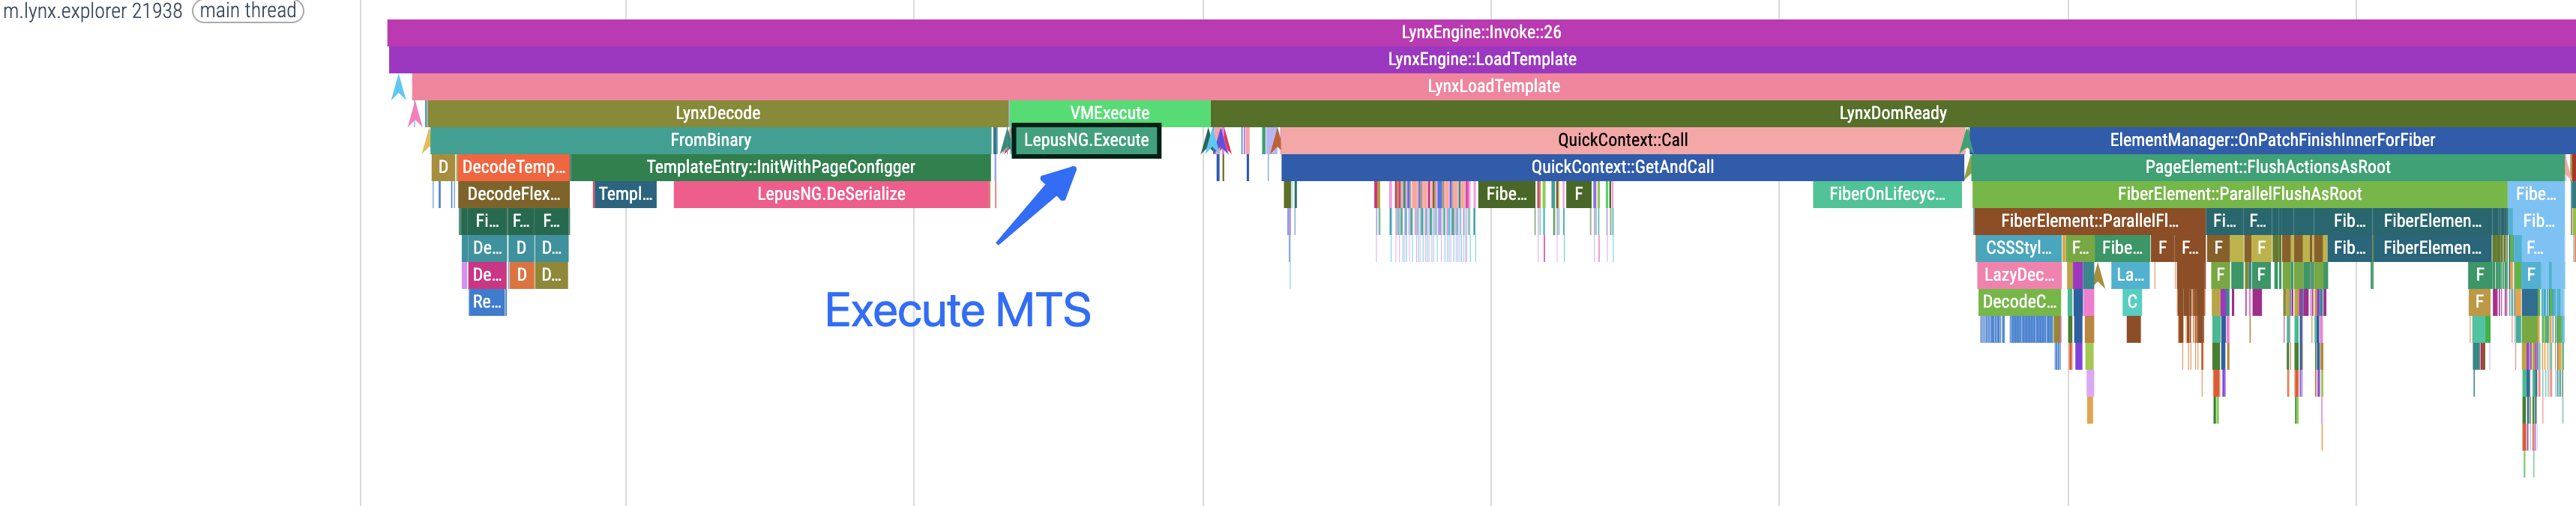Click the cyan instant event arrow marker
This screenshot has width=2576, height=506.
coord(399,88)
